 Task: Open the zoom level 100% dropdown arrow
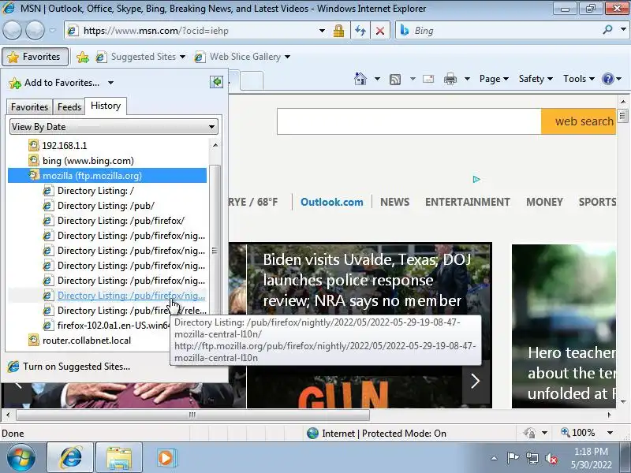[x=610, y=433]
